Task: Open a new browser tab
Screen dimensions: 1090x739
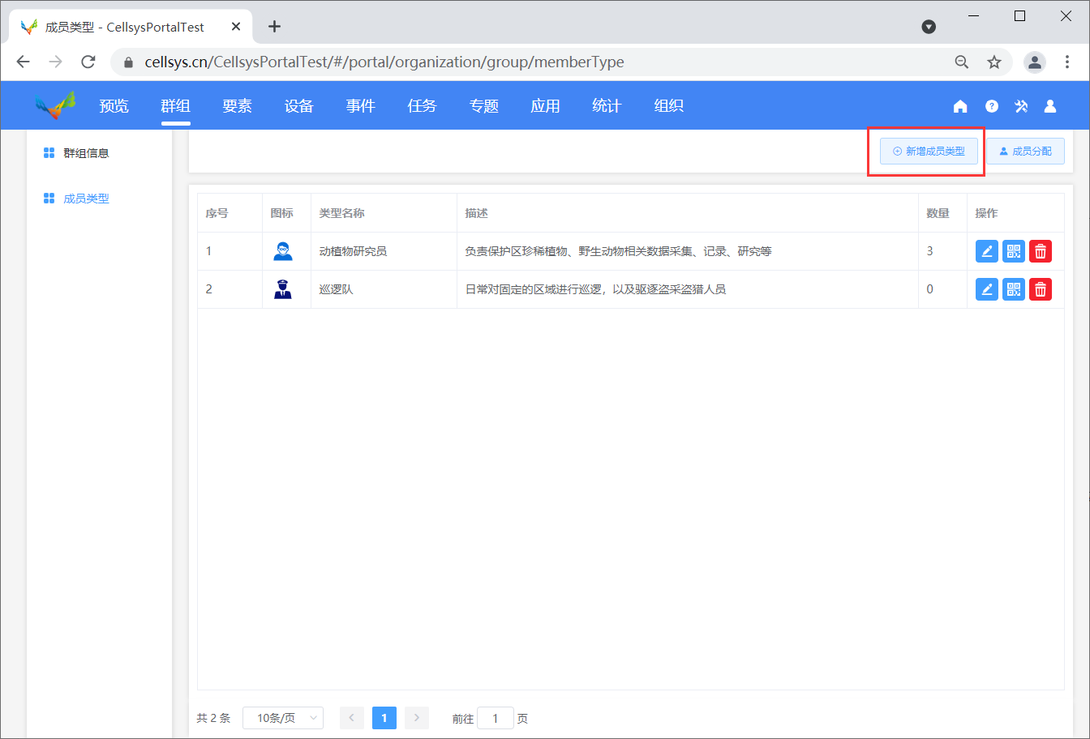Action: click(274, 26)
